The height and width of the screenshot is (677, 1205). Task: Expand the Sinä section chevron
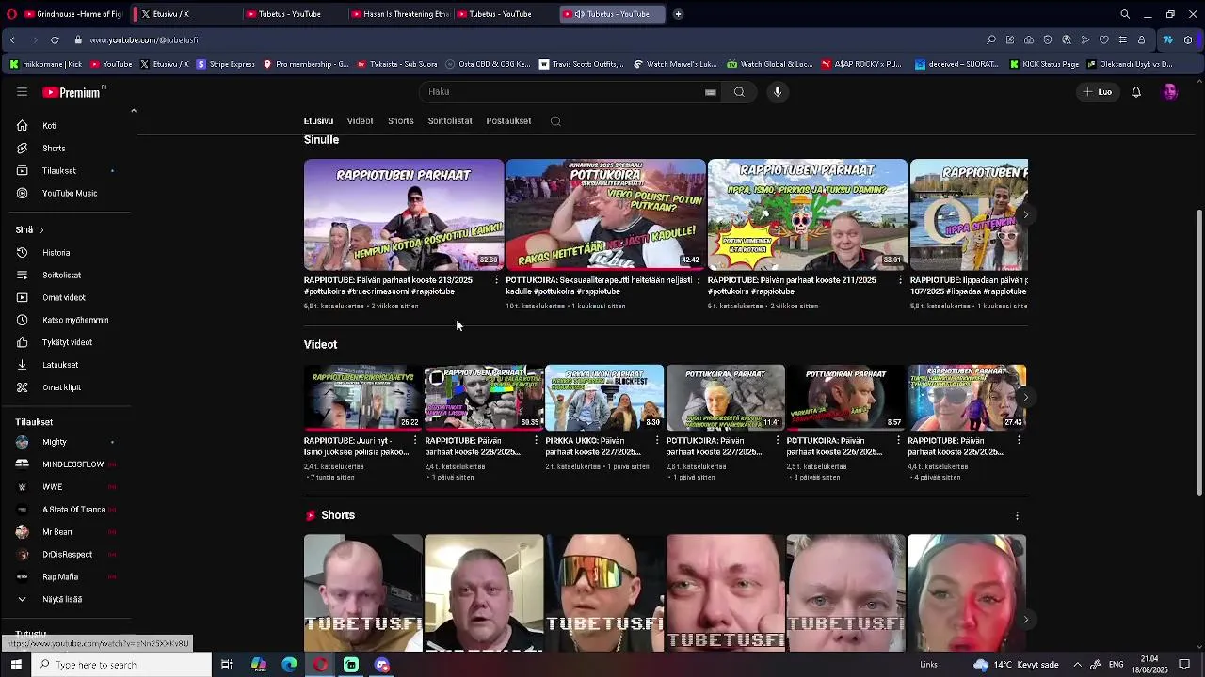pos(41,230)
